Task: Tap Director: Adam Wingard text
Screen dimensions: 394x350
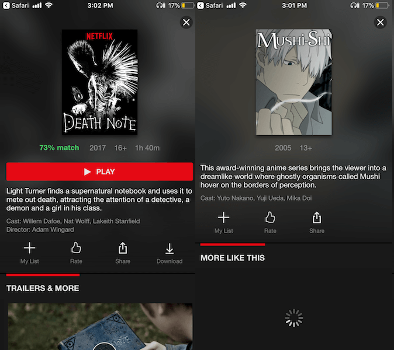Action: (x=40, y=230)
